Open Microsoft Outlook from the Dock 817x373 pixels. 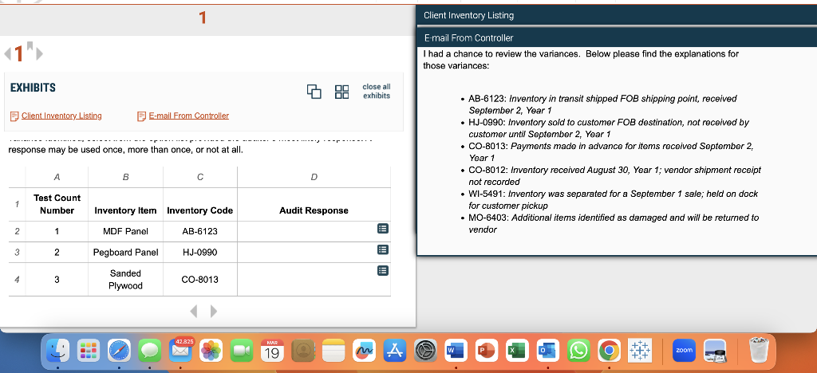coord(547,351)
